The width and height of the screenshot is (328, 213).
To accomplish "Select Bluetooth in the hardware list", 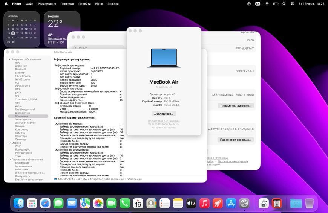I will [21, 69].
